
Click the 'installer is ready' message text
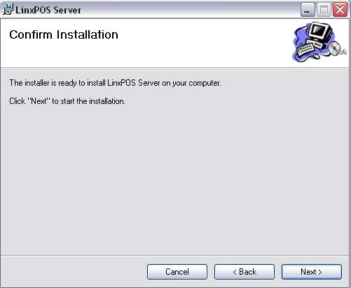115,83
